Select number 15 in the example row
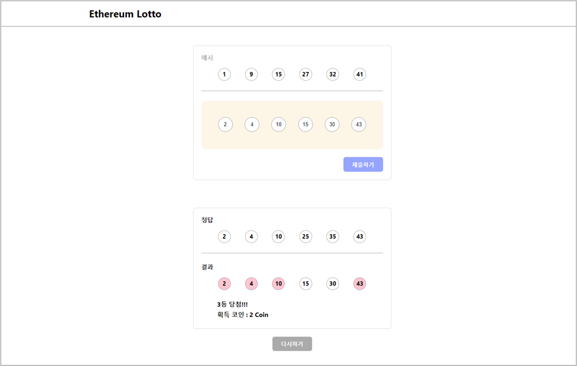Screen dimensions: 577x366 point(278,74)
